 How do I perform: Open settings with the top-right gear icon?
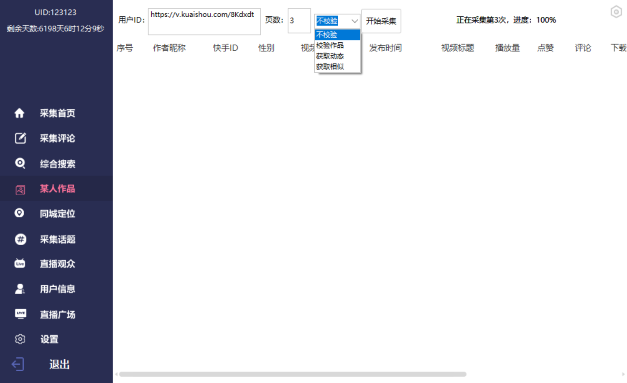616,12
